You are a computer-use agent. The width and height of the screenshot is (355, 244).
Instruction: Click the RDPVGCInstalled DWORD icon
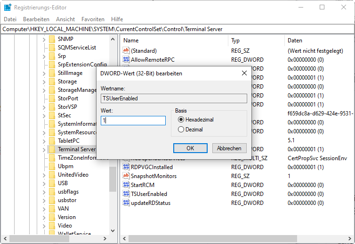coord(126,167)
